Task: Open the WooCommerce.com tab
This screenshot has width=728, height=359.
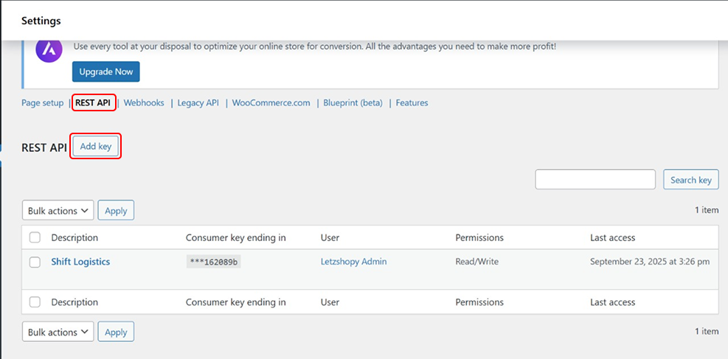Action: tap(271, 103)
